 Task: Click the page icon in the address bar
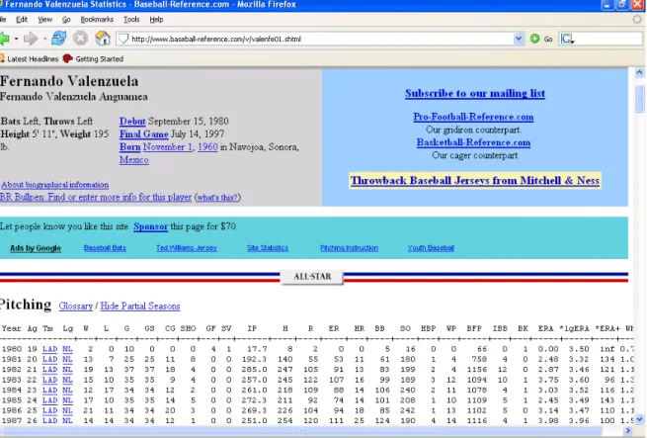coord(122,39)
